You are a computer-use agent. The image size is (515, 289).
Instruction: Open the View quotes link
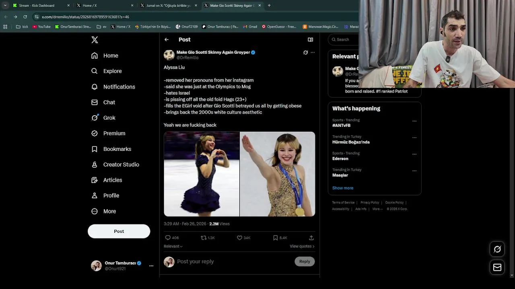pyautogui.click(x=302, y=246)
